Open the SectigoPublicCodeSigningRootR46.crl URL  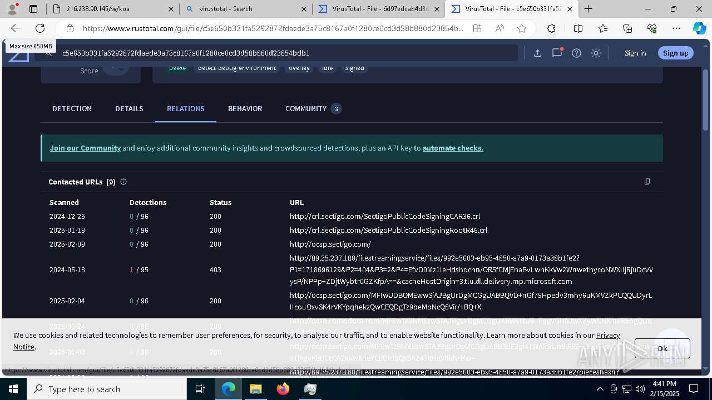(x=388, y=230)
